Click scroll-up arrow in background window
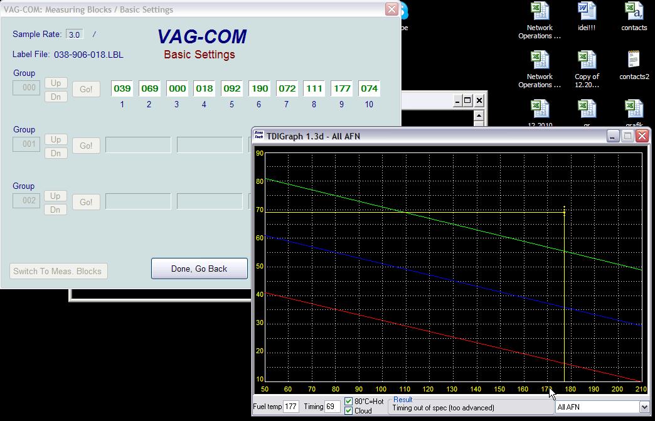 pyautogui.click(x=479, y=115)
